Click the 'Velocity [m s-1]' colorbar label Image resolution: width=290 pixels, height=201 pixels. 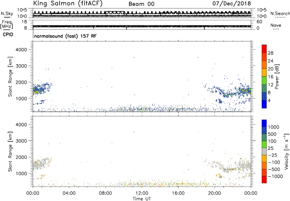click(x=286, y=151)
